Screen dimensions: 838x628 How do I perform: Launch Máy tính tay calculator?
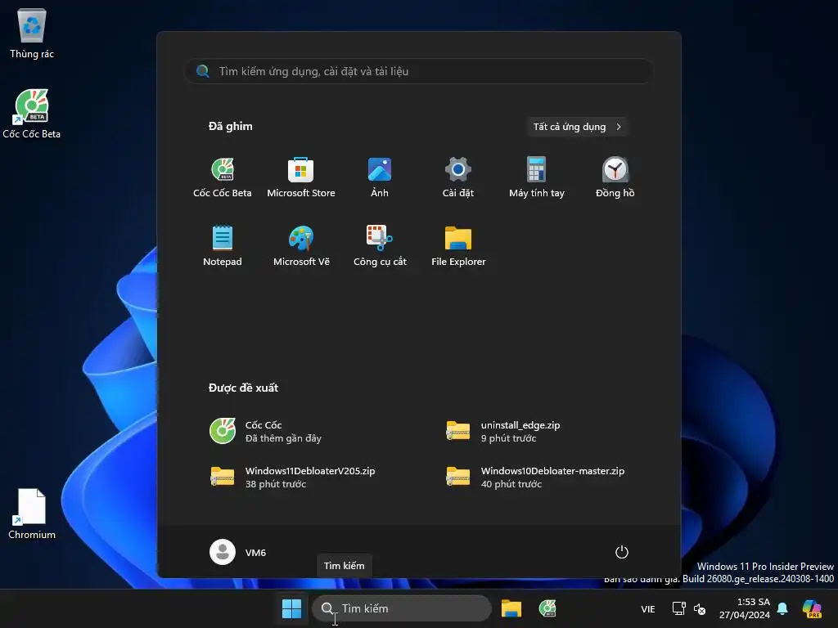click(537, 177)
